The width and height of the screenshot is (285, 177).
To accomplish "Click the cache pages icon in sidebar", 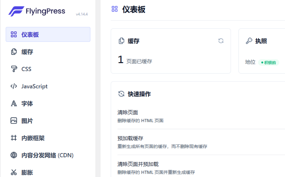I will coord(14,52).
